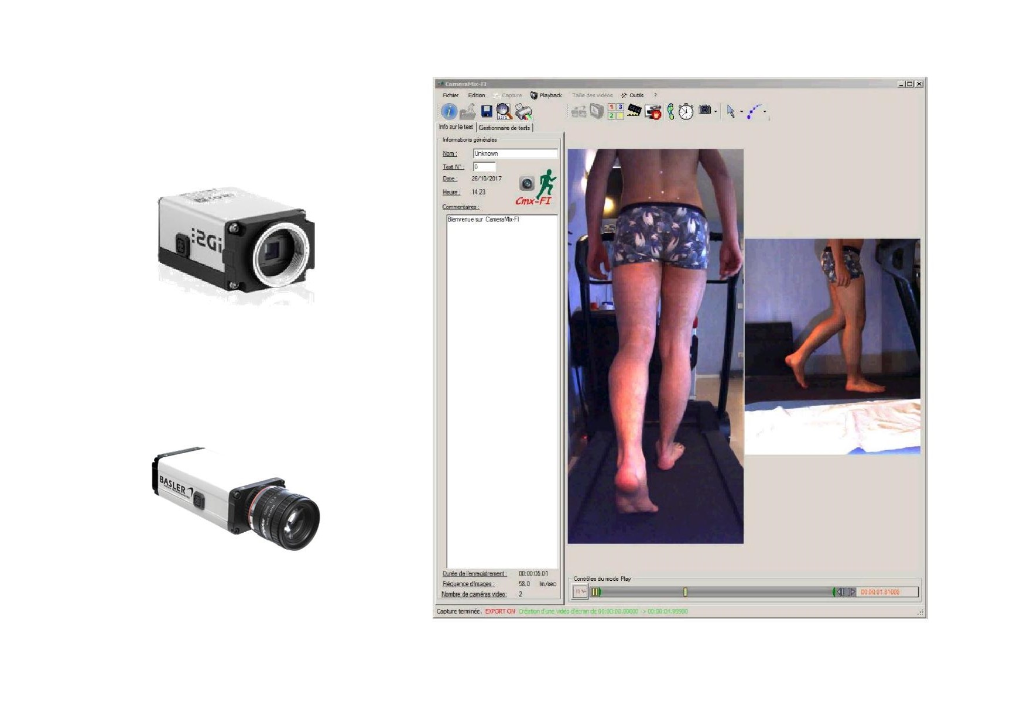Switch to Gestionnaire de tests tab
This screenshot has height=726, width=1027.
tap(504, 128)
